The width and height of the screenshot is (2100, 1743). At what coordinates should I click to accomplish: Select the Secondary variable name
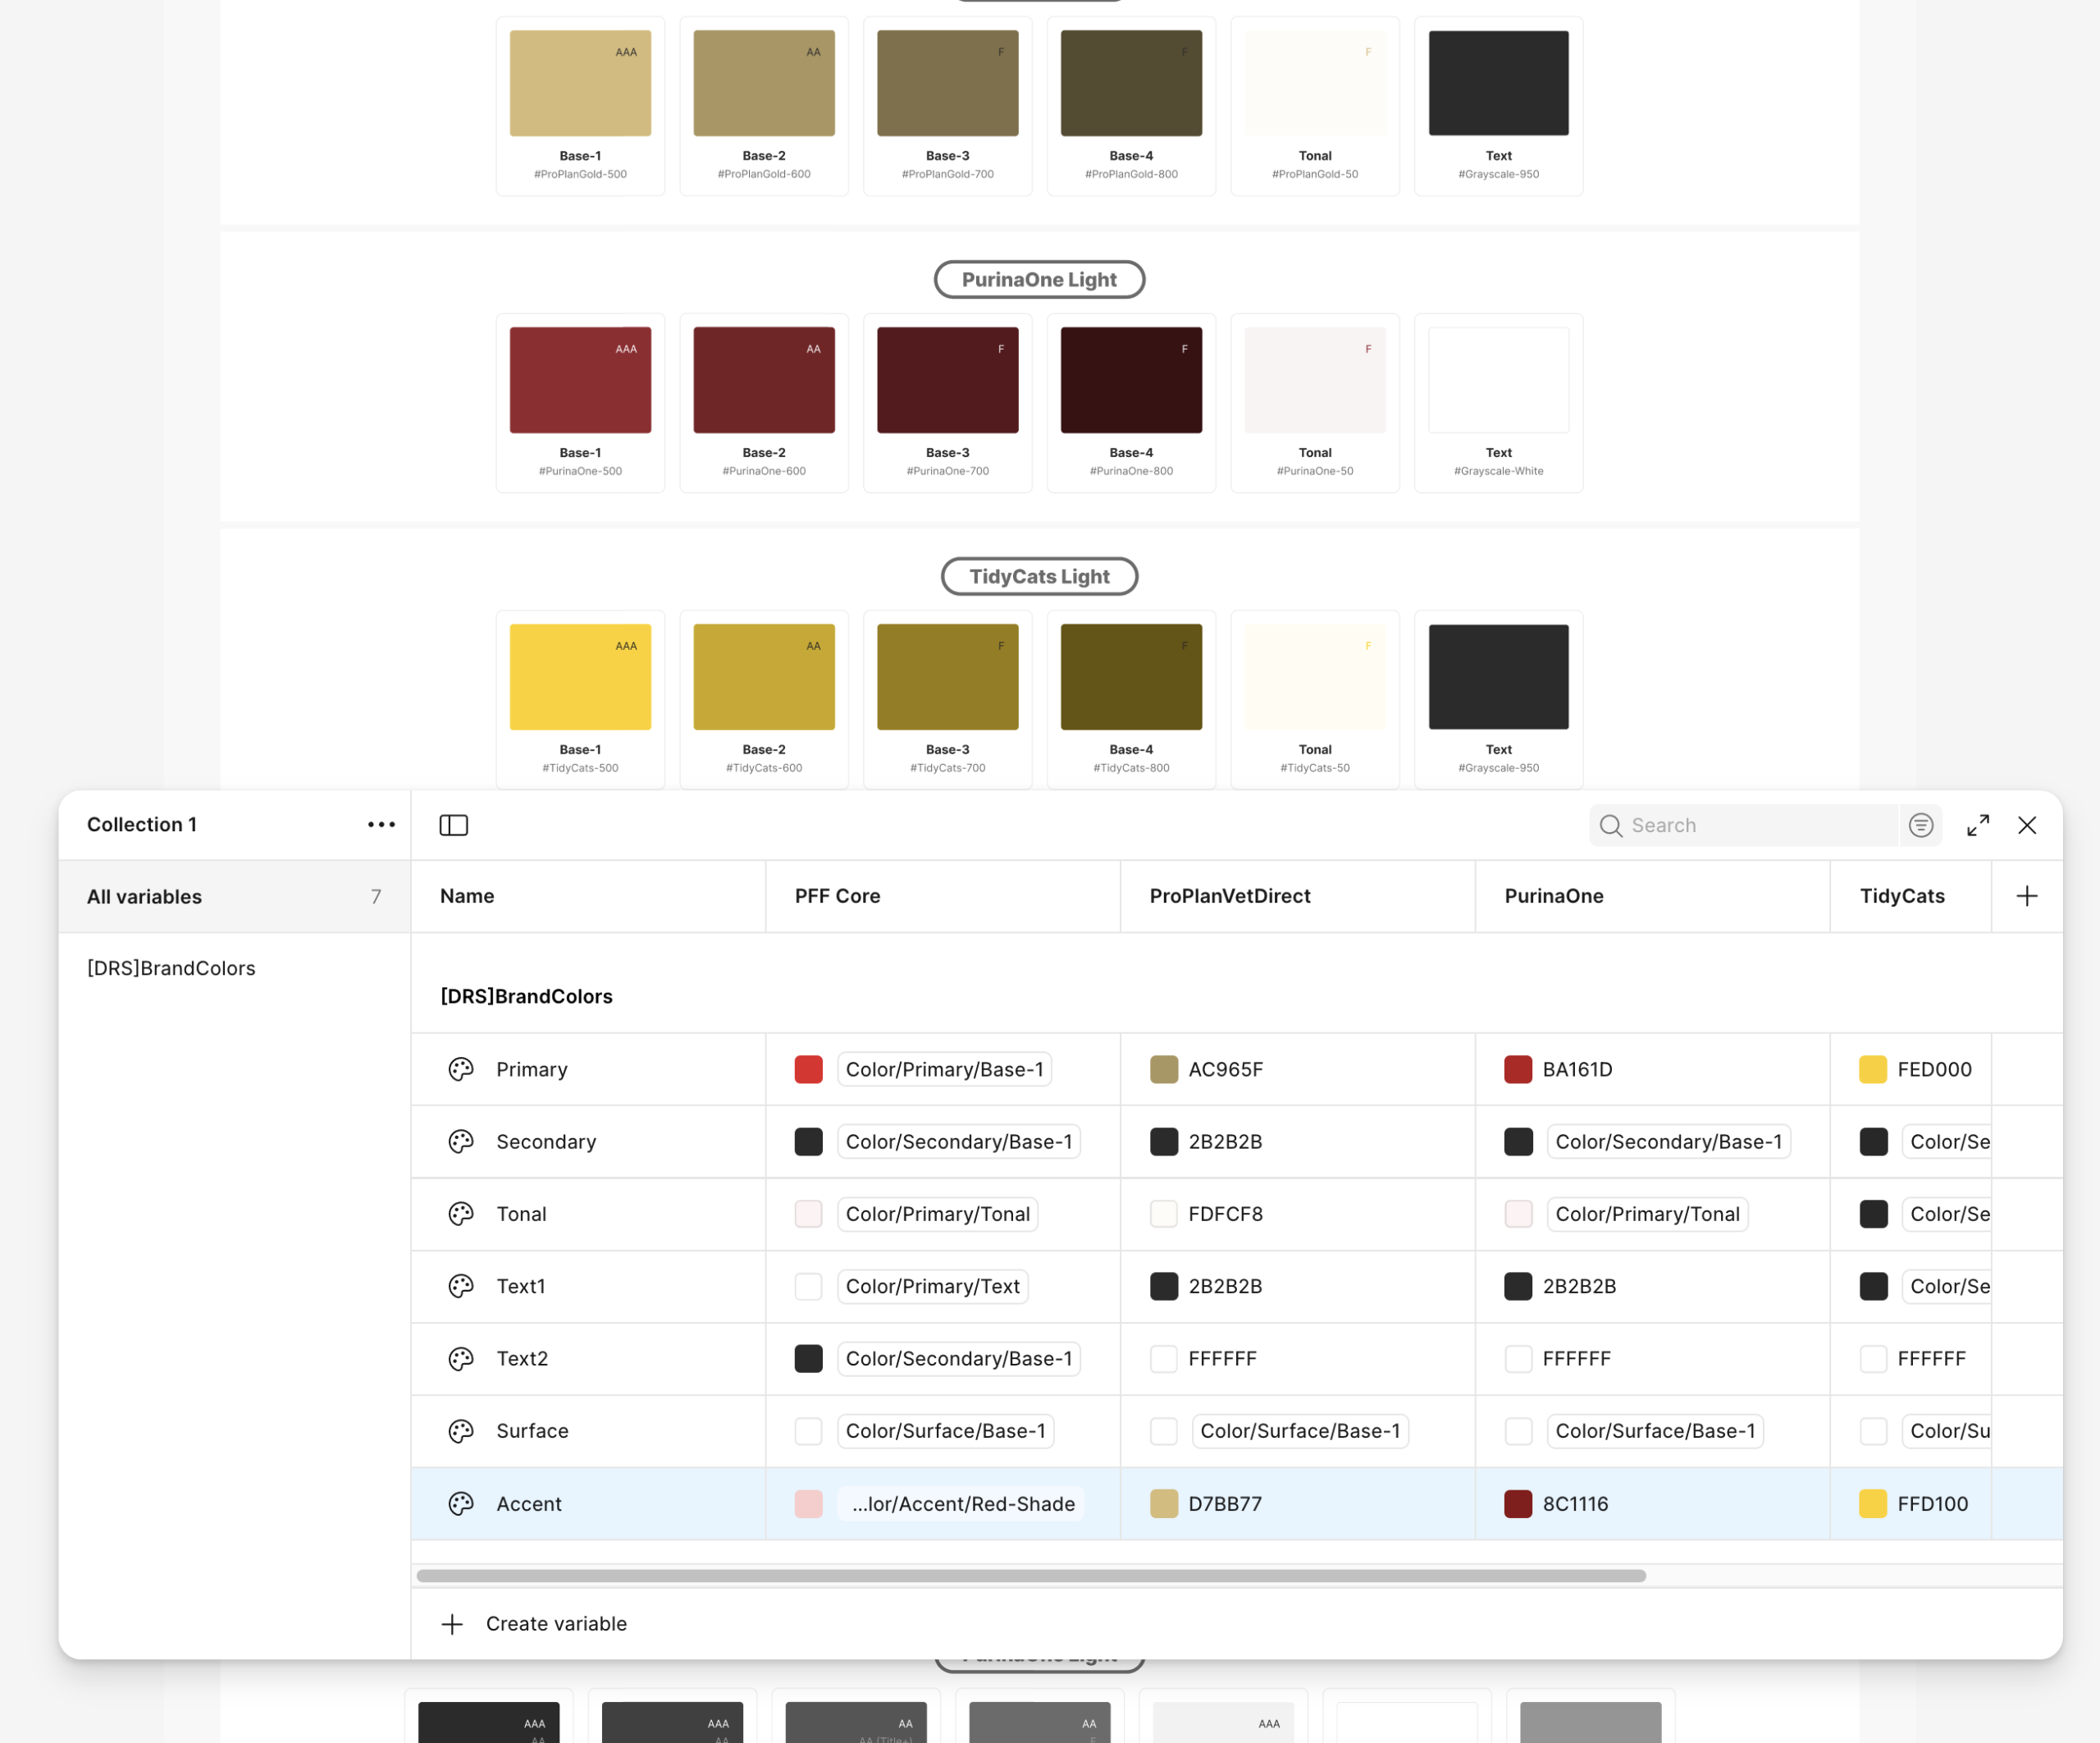[x=546, y=1141]
